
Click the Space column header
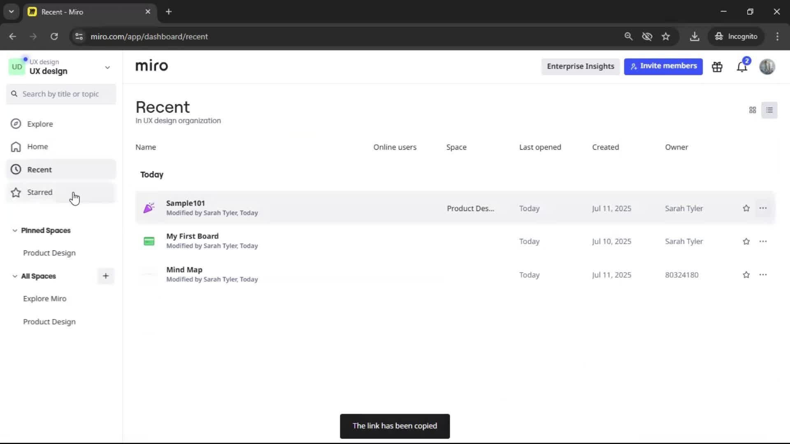[x=456, y=147]
